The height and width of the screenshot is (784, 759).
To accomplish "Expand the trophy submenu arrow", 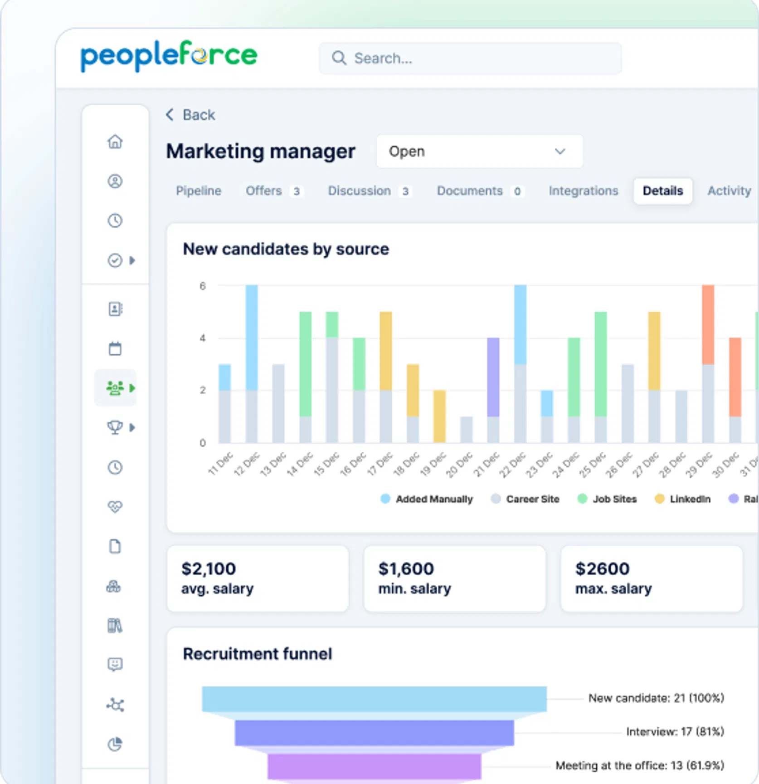I will 132,427.
